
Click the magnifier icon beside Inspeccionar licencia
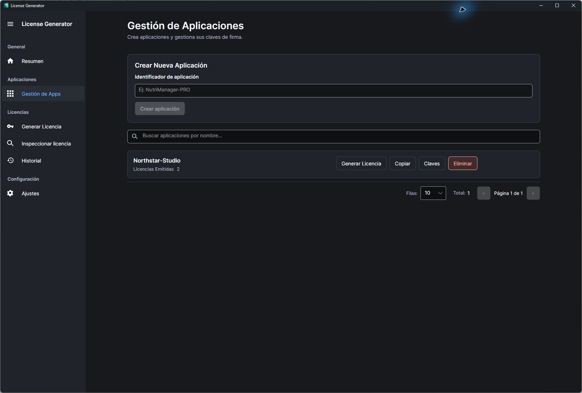click(x=10, y=143)
